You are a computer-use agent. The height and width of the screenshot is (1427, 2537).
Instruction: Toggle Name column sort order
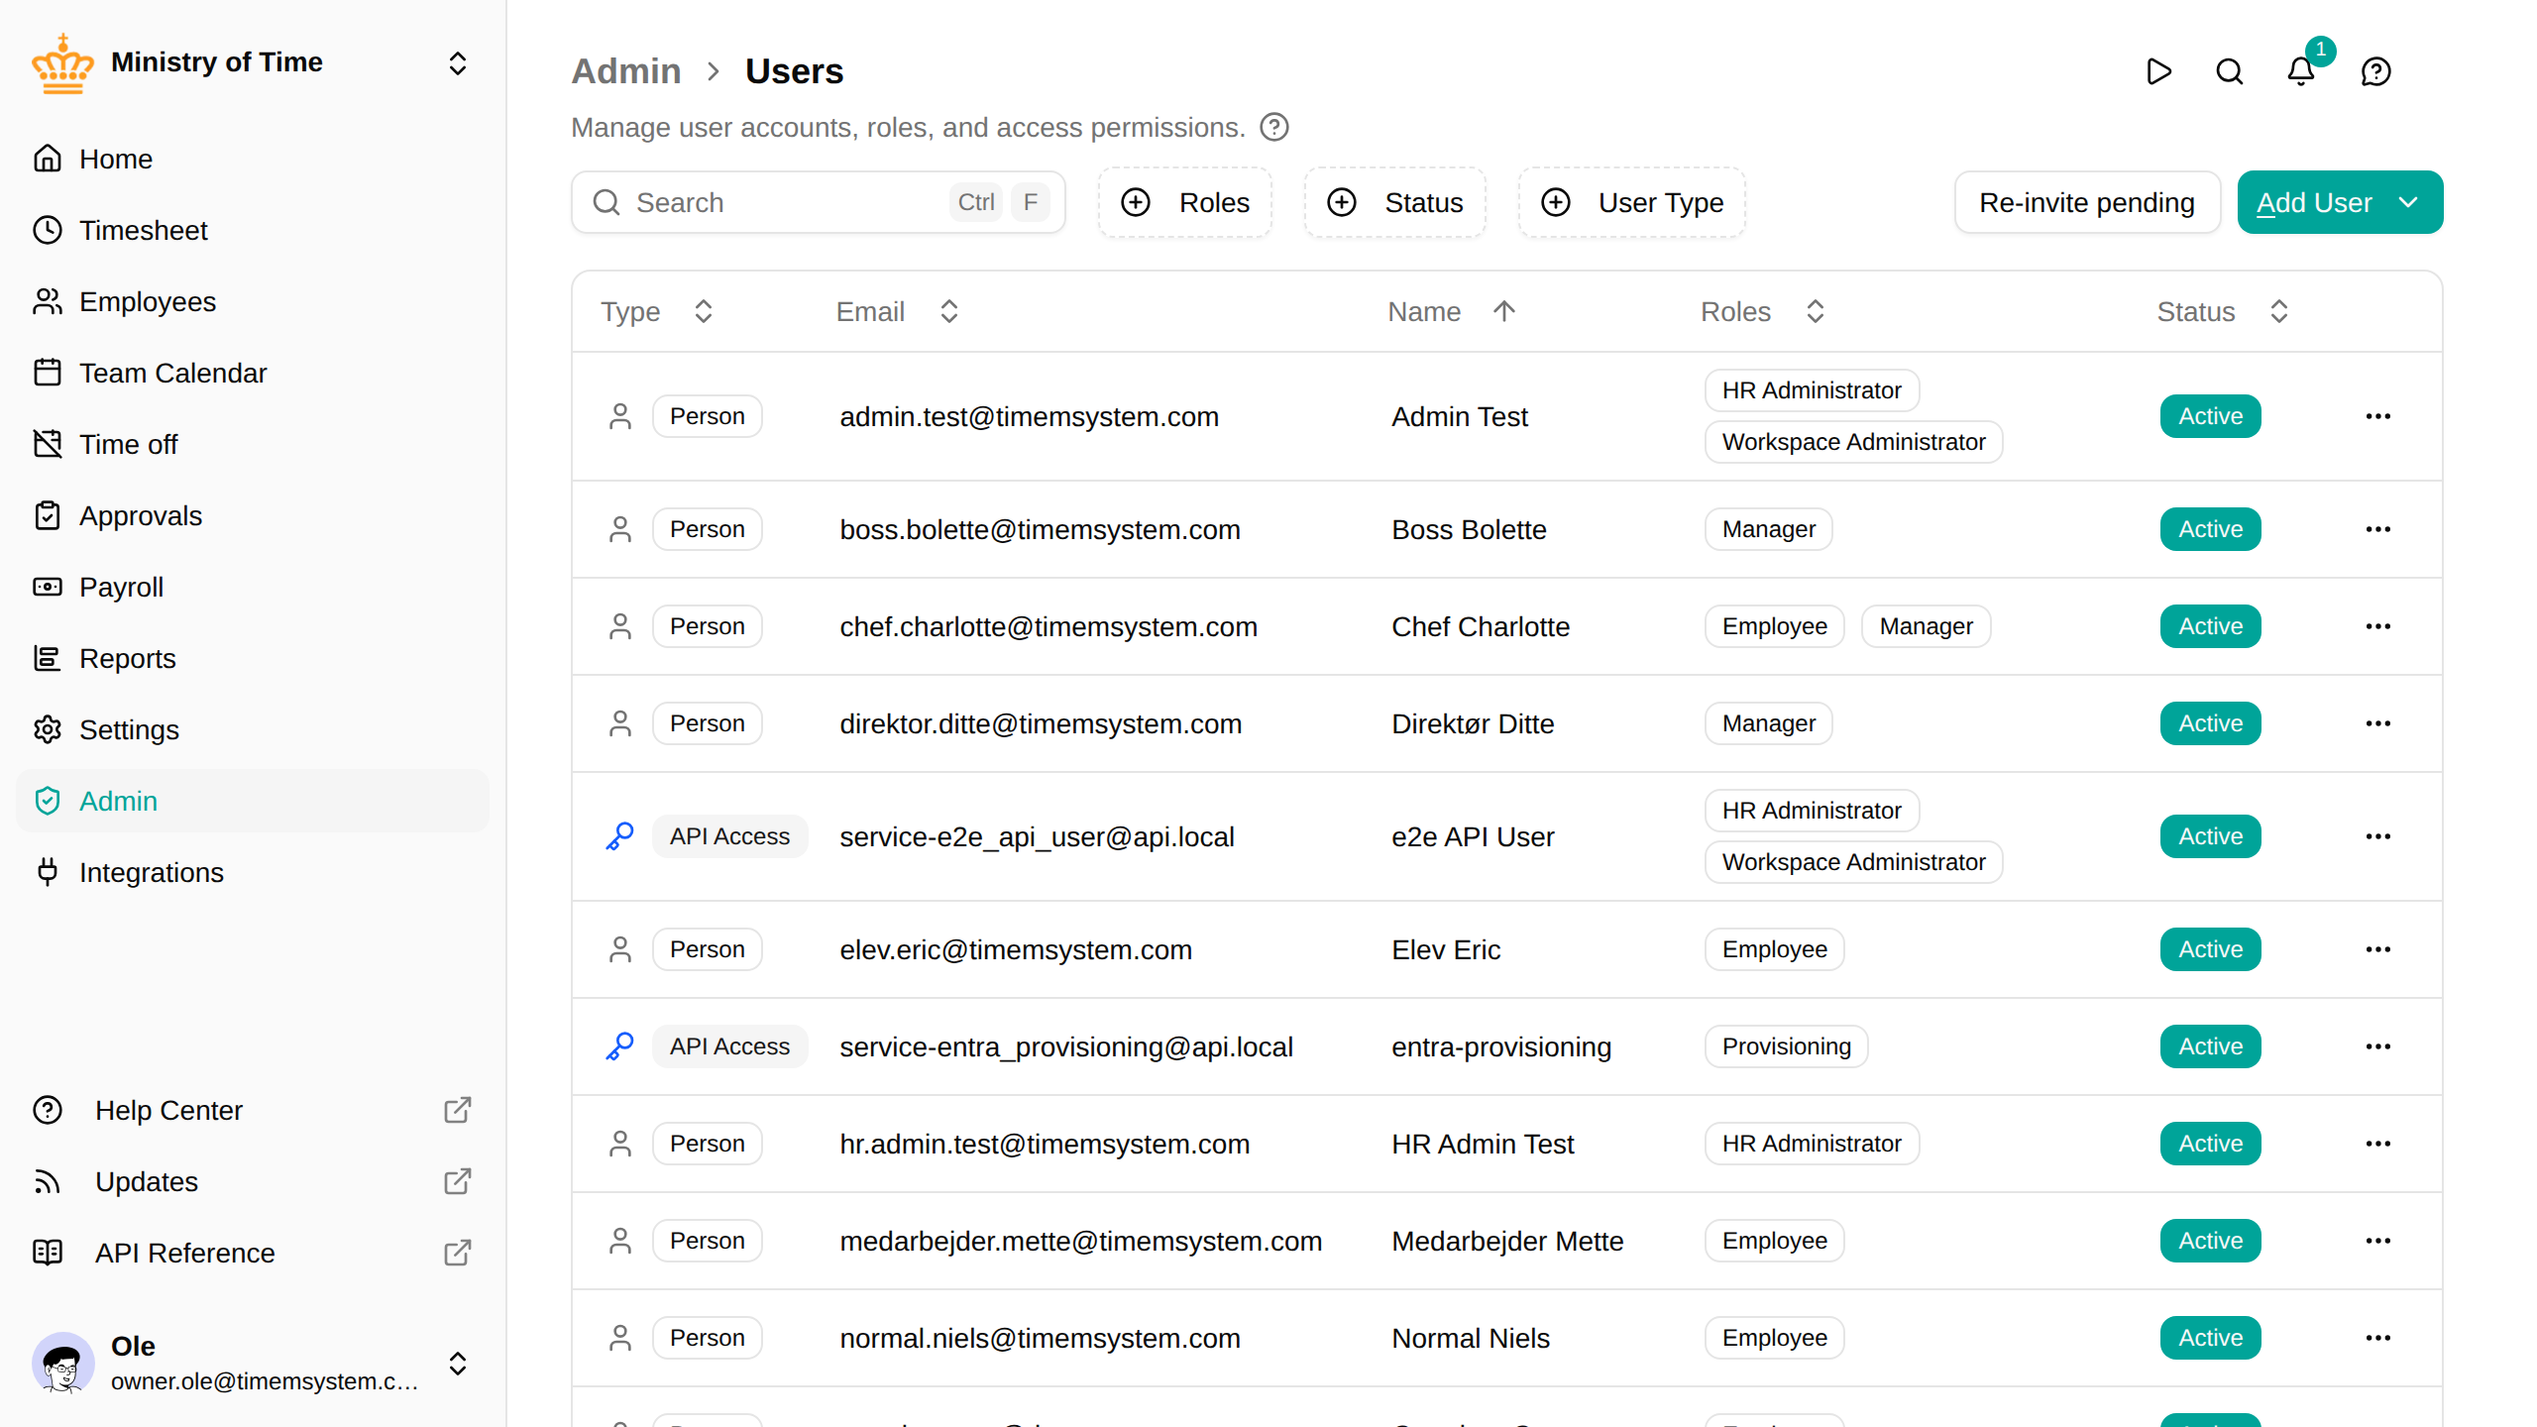coord(1452,311)
